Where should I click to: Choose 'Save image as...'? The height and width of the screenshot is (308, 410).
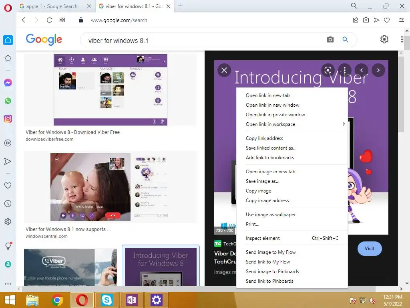pyautogui.click(x=292, y=181)
